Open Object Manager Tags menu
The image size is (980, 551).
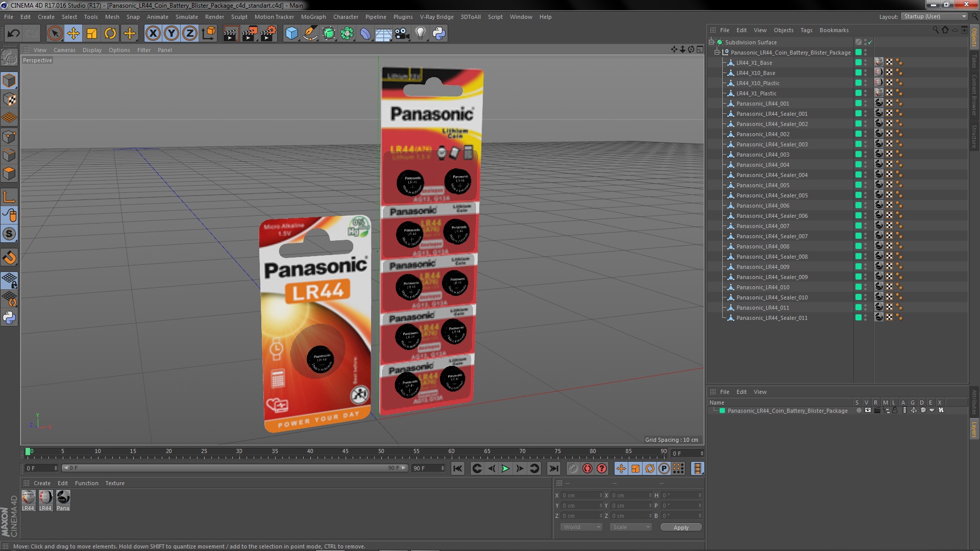(x=806, y=30)
